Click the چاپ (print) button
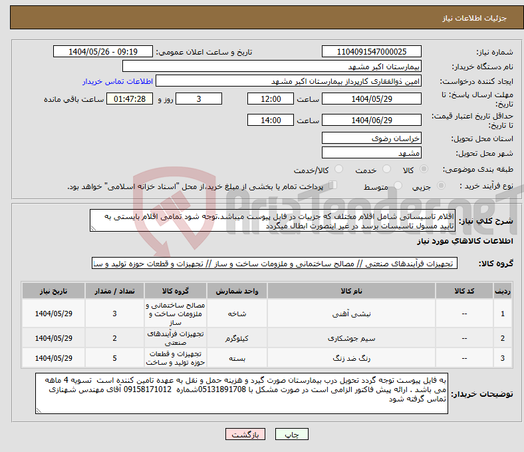This screenshot has height=452, width=524. click(291, 434)
